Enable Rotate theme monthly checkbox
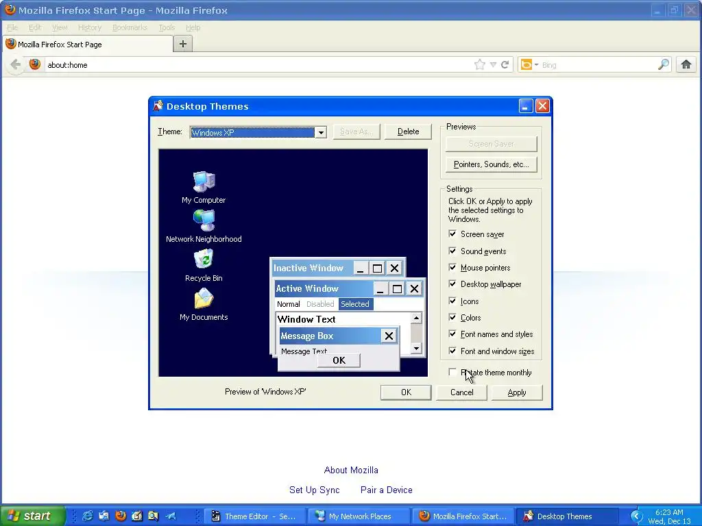 [452, 372]
